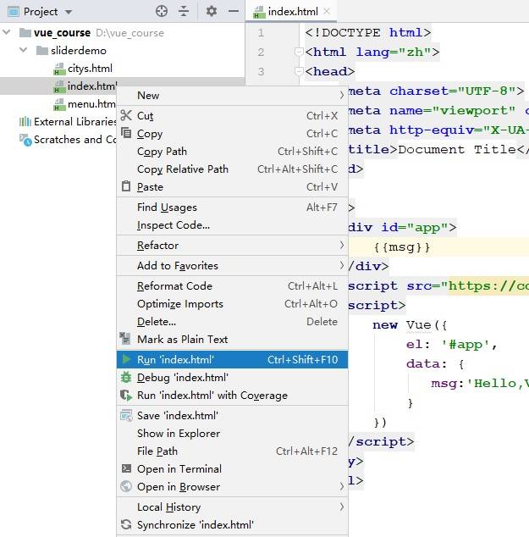Viewport: 529px width, 537px height.
Task: Collapse the vue_course project folder
Action: point(8,33)
